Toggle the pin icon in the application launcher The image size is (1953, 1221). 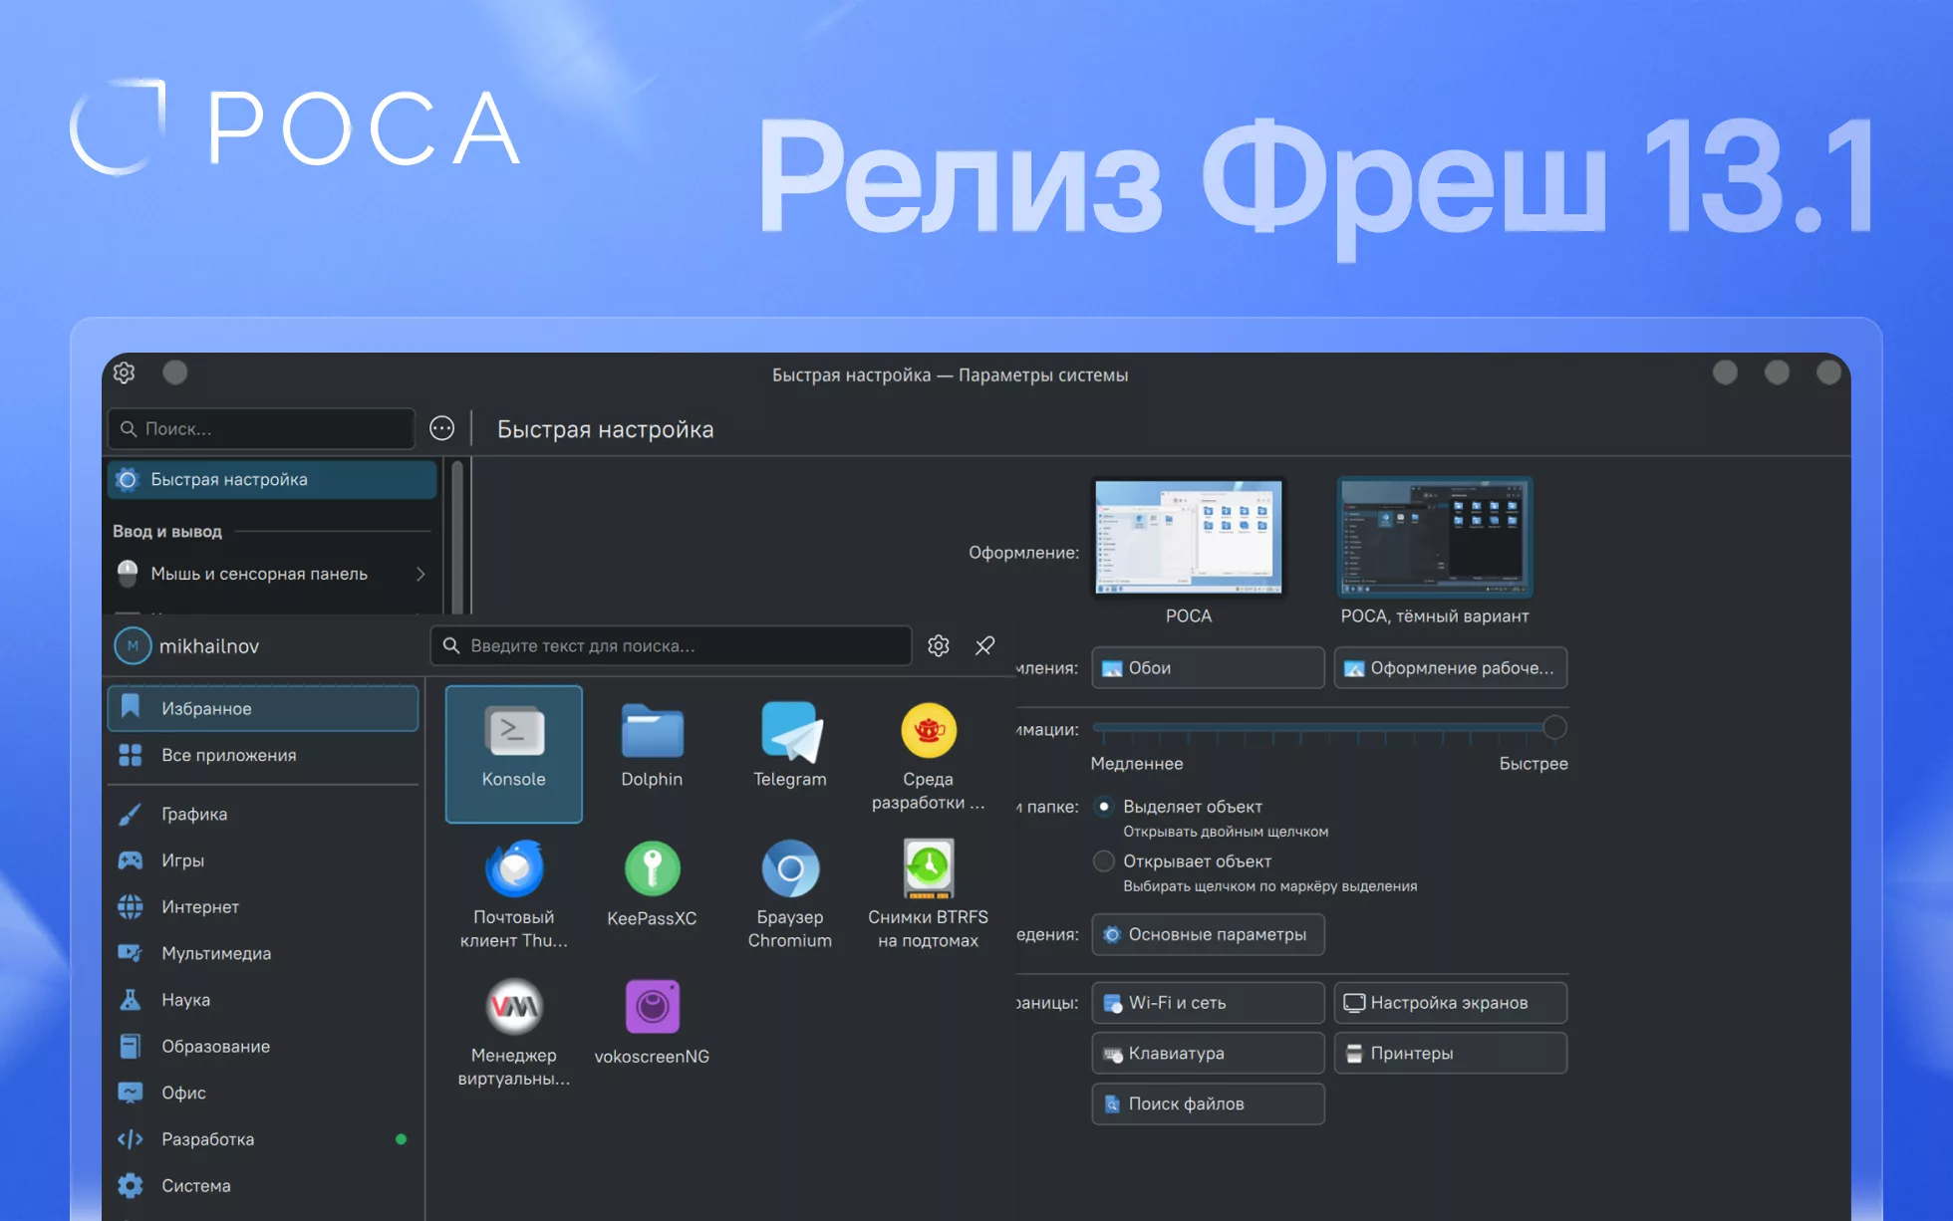[x=984, y=645]
